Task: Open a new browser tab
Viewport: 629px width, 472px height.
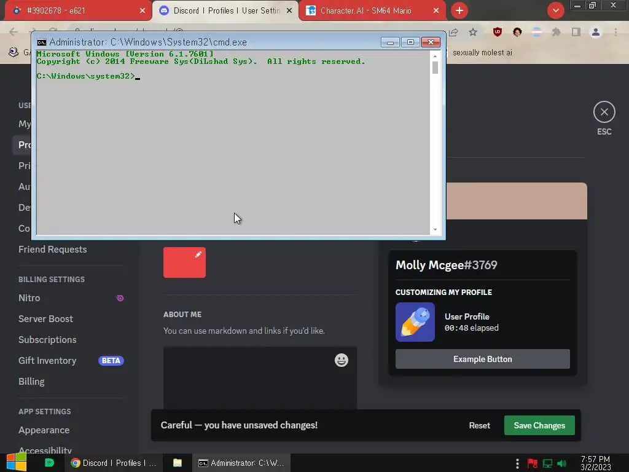Action: (459, 10)
